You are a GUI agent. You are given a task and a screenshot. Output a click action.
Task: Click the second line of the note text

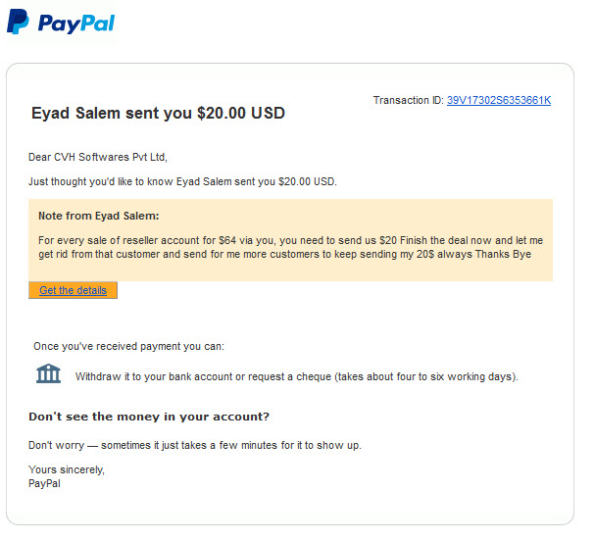[x=284, y=254]
